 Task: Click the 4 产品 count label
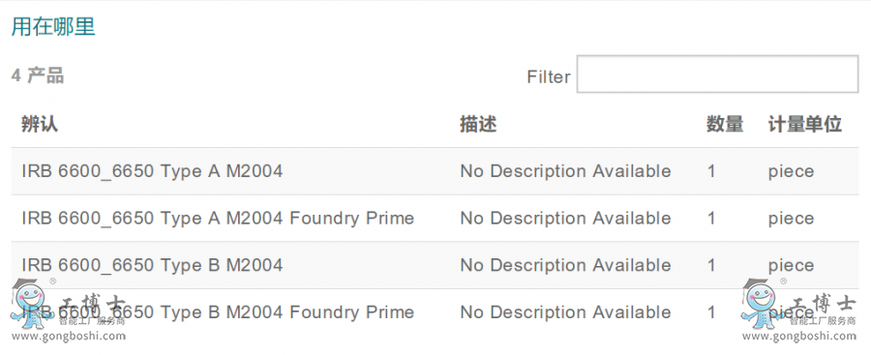coord(37,75)
